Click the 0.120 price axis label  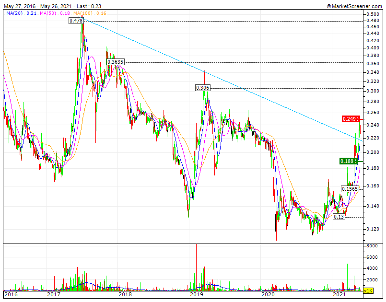[x=373, y=229]
